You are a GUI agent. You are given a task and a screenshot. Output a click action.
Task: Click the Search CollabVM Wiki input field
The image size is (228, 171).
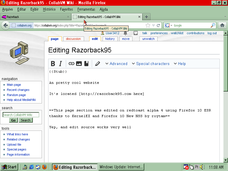click(x=21, y=115)
